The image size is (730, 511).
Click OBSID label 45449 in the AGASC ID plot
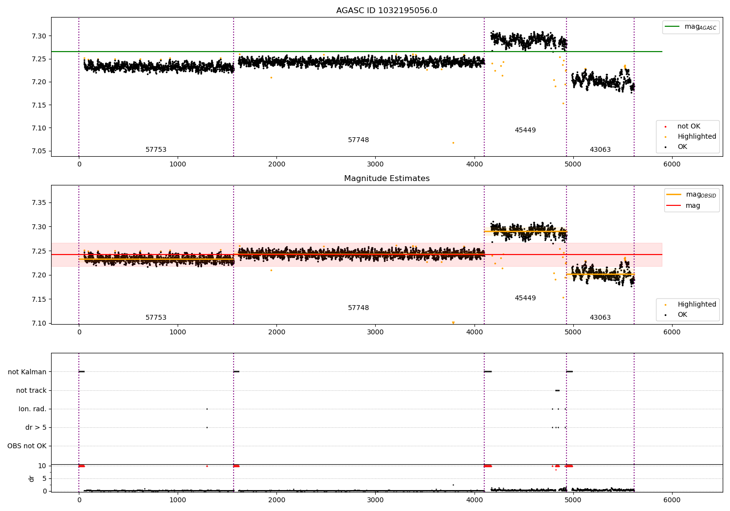tap(525, 130)
